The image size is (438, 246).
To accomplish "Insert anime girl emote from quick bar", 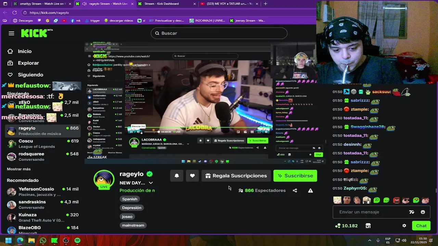I will 337,200.
